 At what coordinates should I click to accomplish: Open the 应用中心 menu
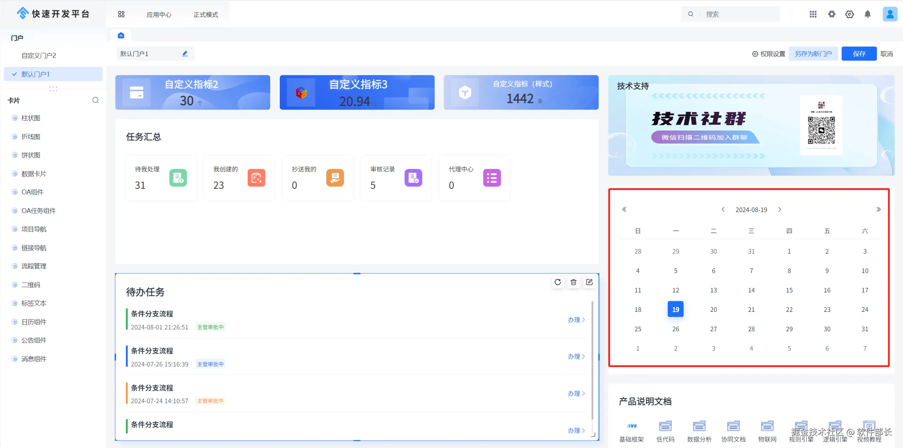pyautogui.click(x=159, y=14)
